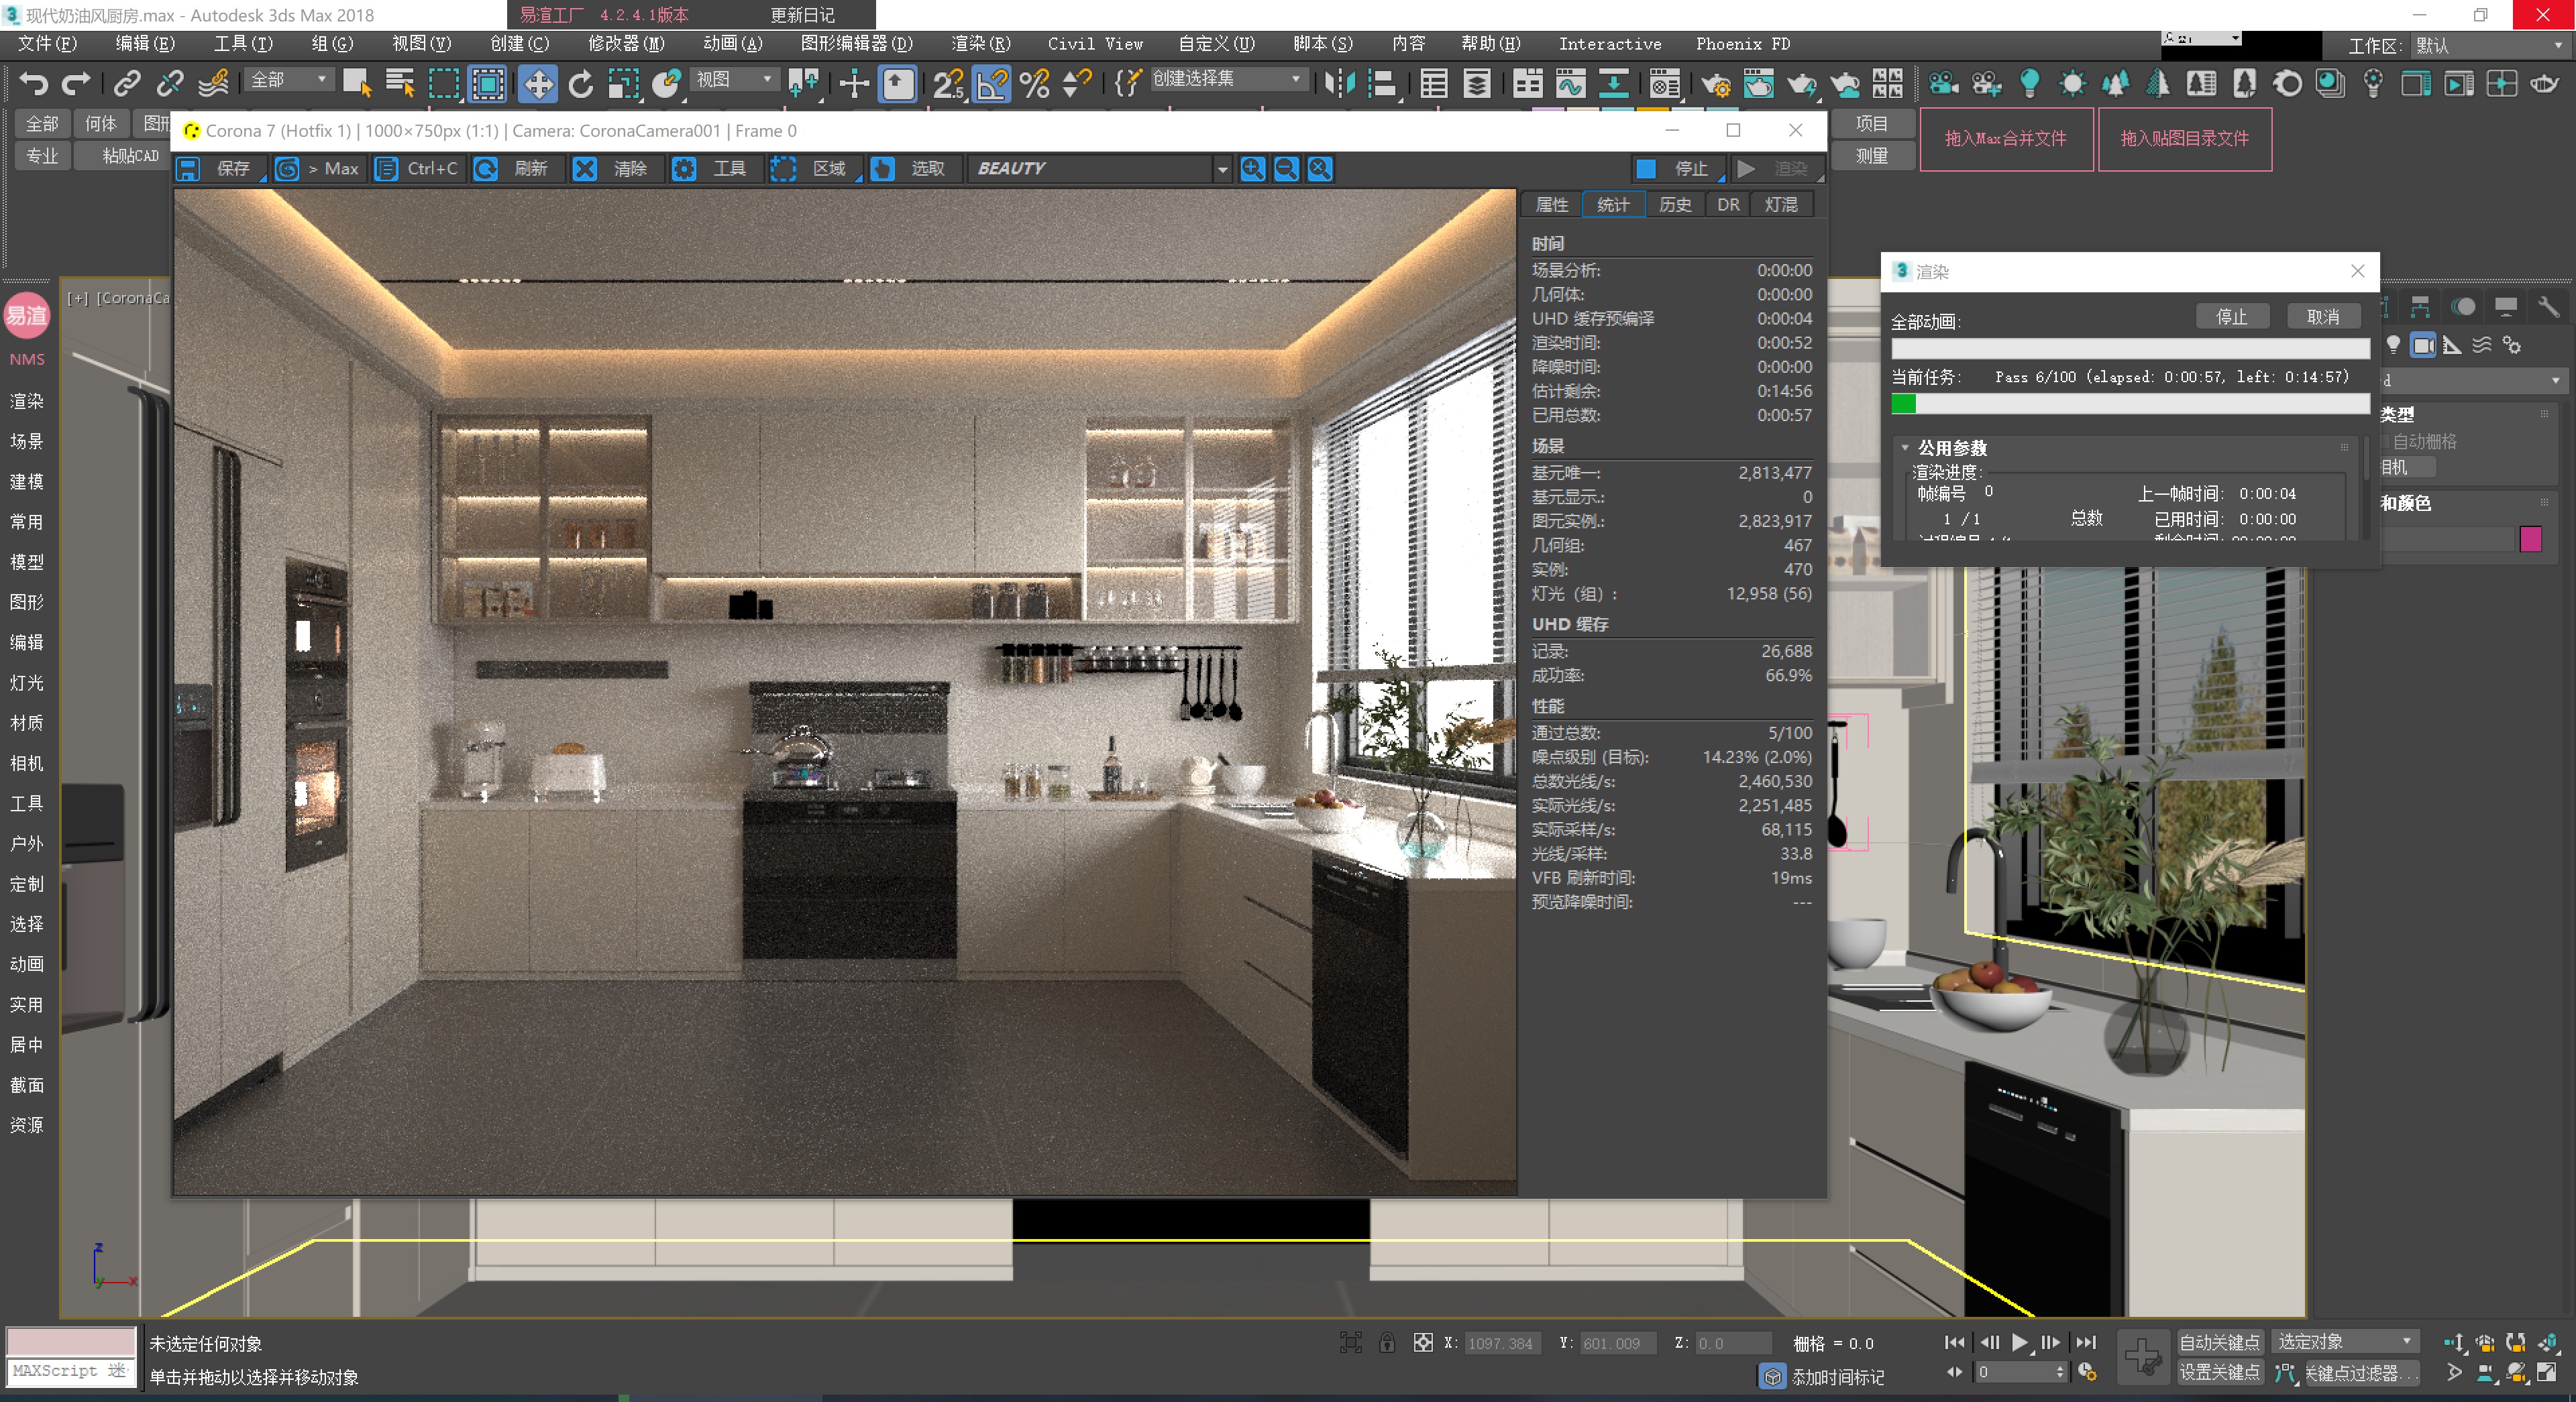Activate the Select and Move tool
The height and width of the screenshot is (1402, 2576).
538,83
